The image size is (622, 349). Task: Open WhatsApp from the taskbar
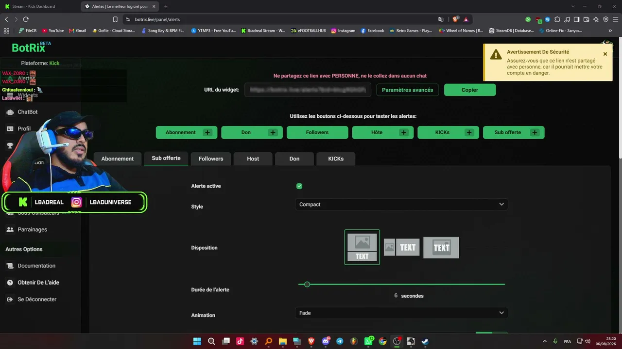(368, 341)
